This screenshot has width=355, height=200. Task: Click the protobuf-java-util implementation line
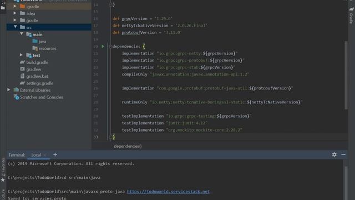pyautogui.click(x=207, y=88)
